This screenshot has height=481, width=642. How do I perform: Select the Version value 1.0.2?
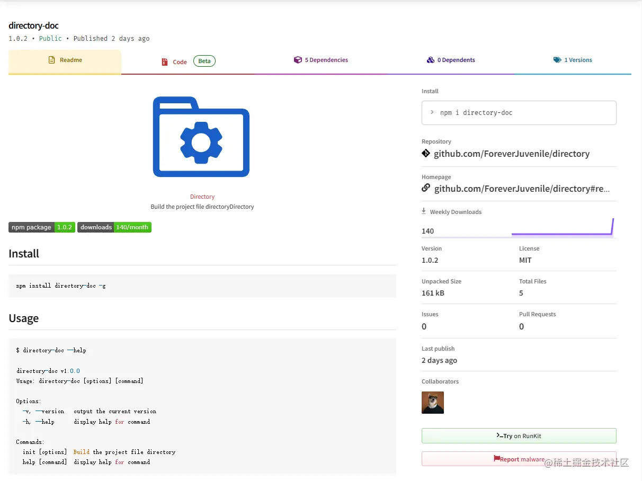(x=430, y=260)
